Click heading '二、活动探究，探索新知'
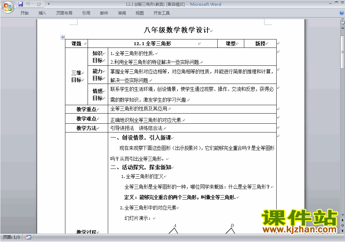The image size is (345, 242). point(140,168)
